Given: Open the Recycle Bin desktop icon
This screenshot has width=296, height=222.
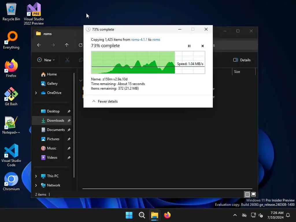Looking at the screenshot, I should pyautogui.click(x=11, y=12).
